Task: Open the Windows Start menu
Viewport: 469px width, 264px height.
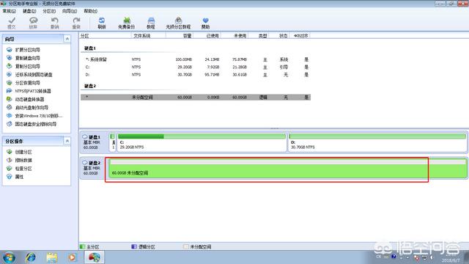Action: pyautogui.click(x=9, y=257)
